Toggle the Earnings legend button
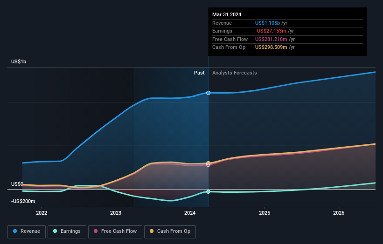The width and height of the screenshot is (383, 244). (67, 231)
